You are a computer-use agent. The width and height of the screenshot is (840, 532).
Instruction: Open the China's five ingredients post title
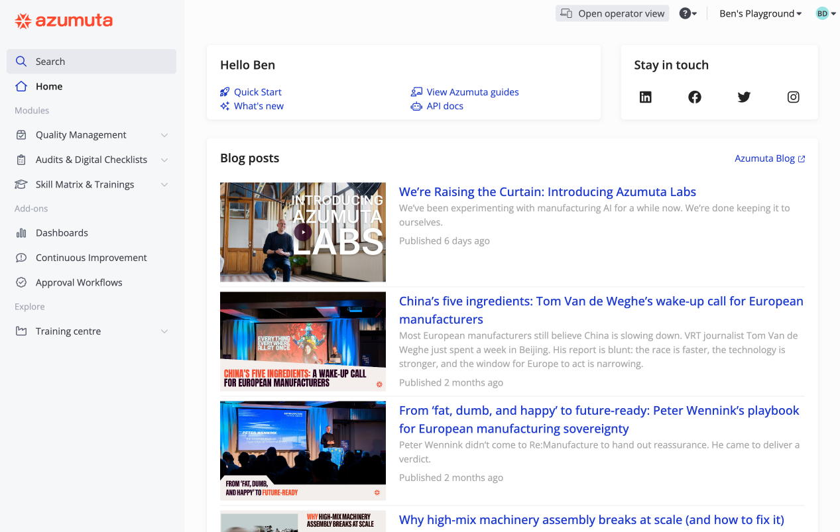(x=601, y=310)
